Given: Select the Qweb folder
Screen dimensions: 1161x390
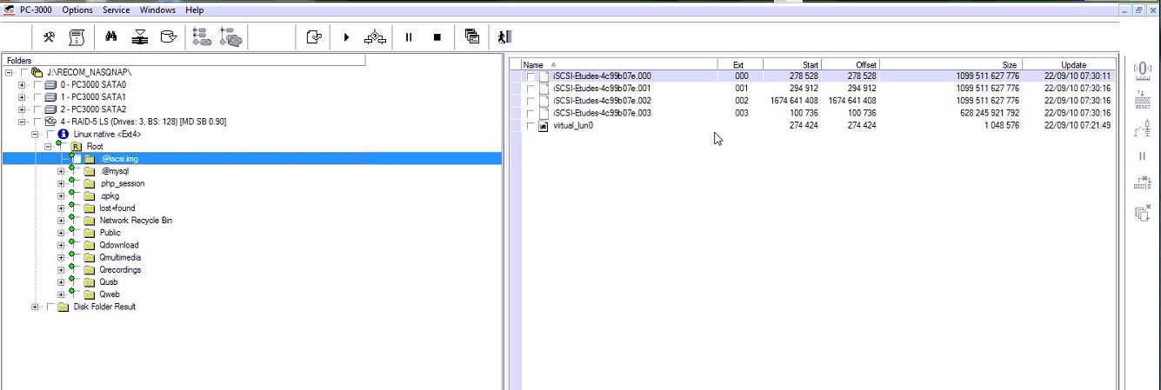Looking at the screenshot, I should click(109, 294).
